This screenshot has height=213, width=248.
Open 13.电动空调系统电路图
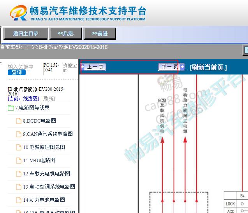49,187
